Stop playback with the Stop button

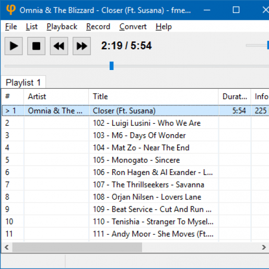[x=36, y=46]
